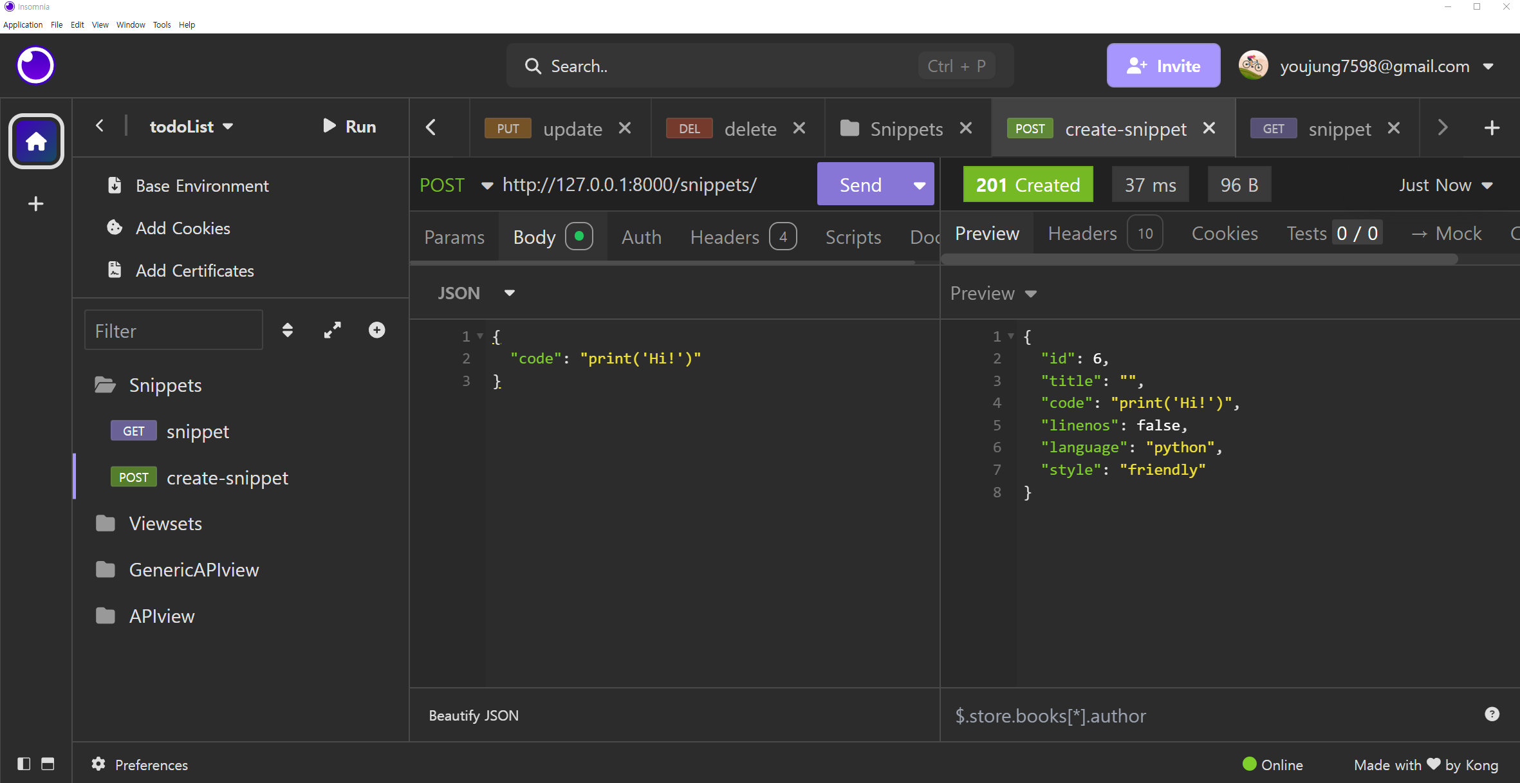Click the request URL field
The width and height of the screenshot is (1520, 783).
pos(655,185)
